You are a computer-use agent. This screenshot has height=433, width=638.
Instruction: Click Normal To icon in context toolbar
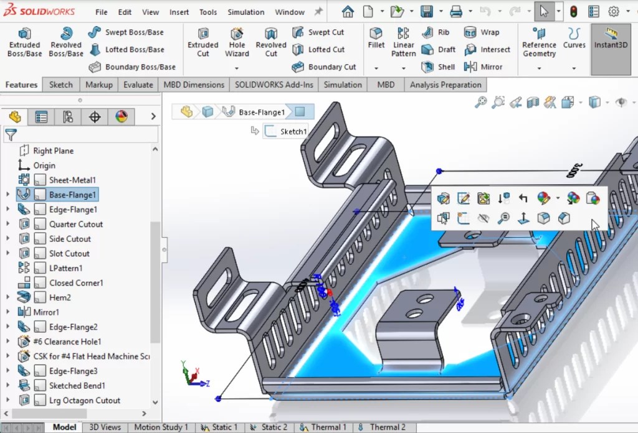(x=523, y=218)
